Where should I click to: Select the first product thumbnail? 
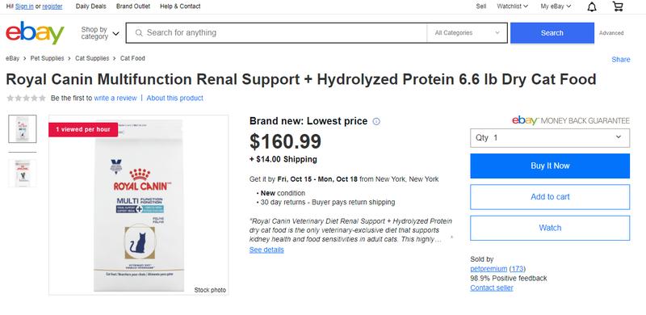click(23, 129)
